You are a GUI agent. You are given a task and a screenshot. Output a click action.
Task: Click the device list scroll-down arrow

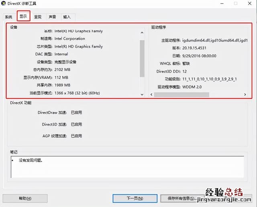pyautogui.click(x=142, y=94)
